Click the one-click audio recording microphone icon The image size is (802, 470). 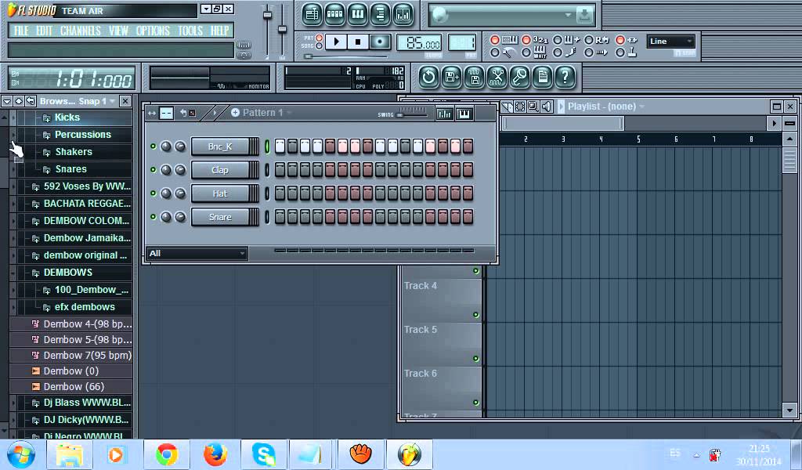(520, 78)
